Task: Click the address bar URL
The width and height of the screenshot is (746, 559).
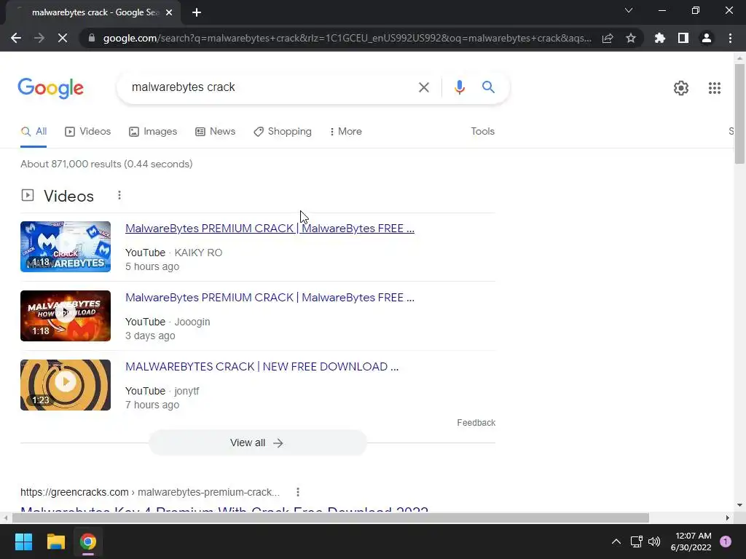Action: coord(347,38)
